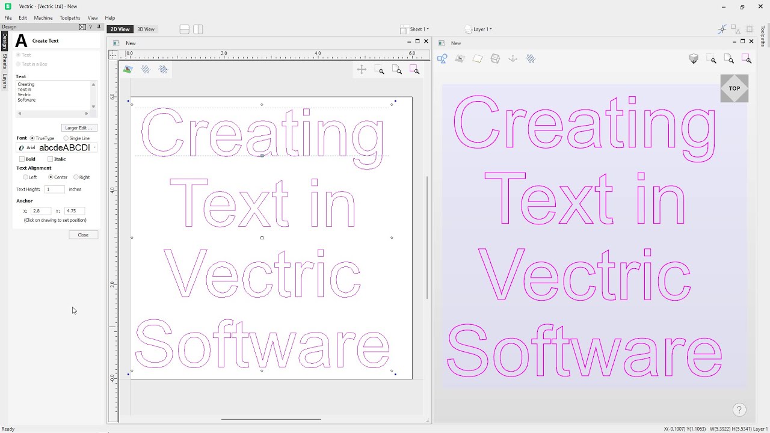Toggle vector shapes display in 3D view
770x433 pixels.
point(442,58)
